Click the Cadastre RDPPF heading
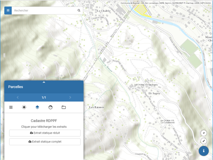The height and width of the screenshot is (160, 213). coord(44,121)
